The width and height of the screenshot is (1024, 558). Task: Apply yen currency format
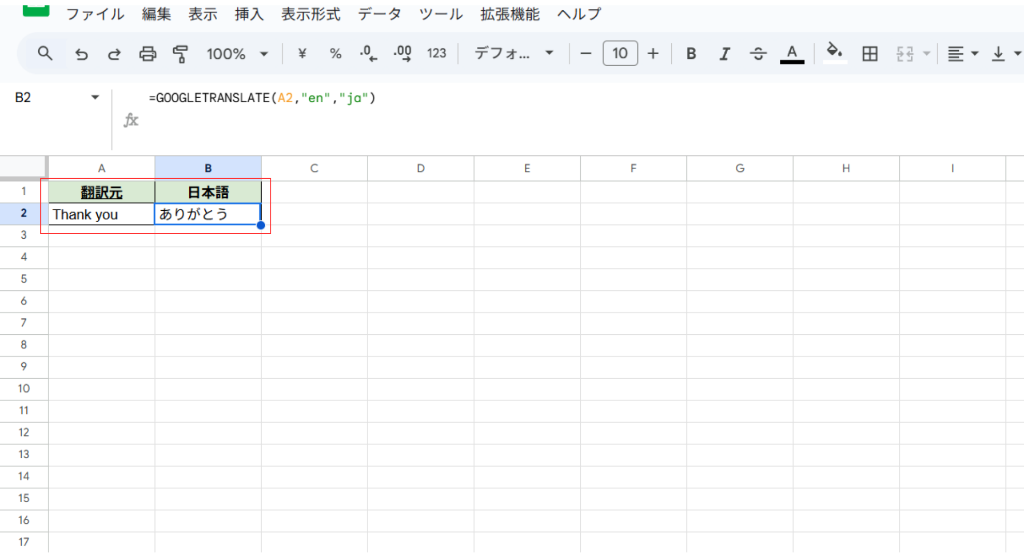click(x=302, y=54)
